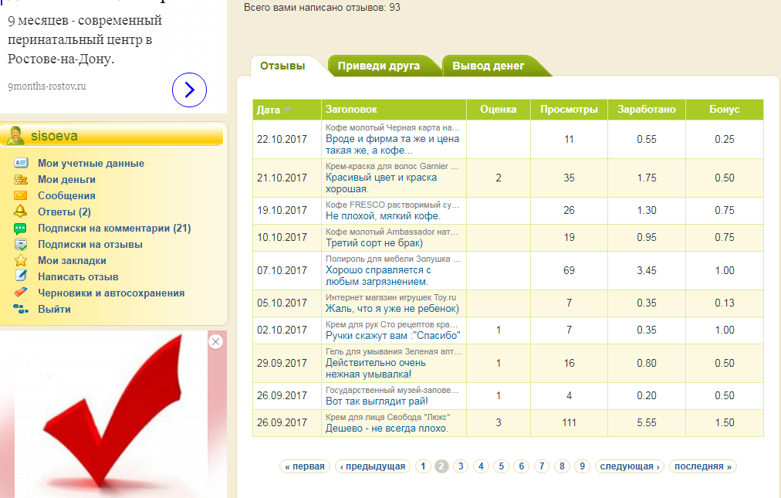
Task: Close the red checkmark advertisement
Action: pos(215,342)
